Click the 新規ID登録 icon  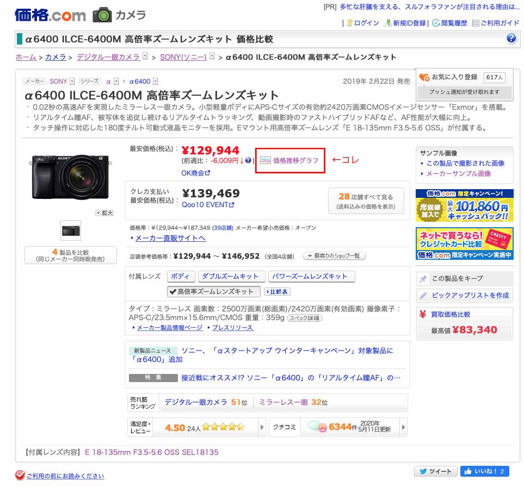[387, 23]
